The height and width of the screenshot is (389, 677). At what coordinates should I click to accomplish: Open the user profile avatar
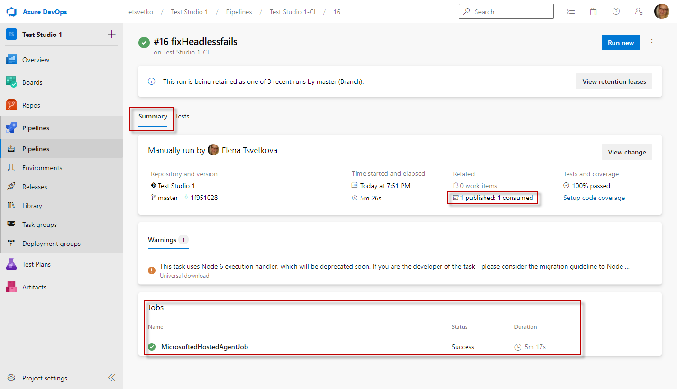pos(662,12)
